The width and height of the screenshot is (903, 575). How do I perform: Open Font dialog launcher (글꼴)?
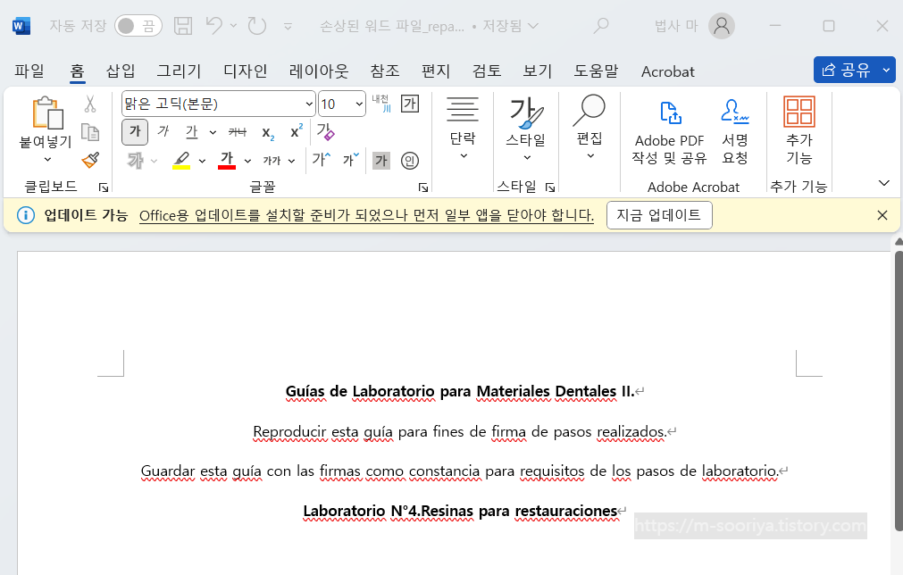click(423, 187)
